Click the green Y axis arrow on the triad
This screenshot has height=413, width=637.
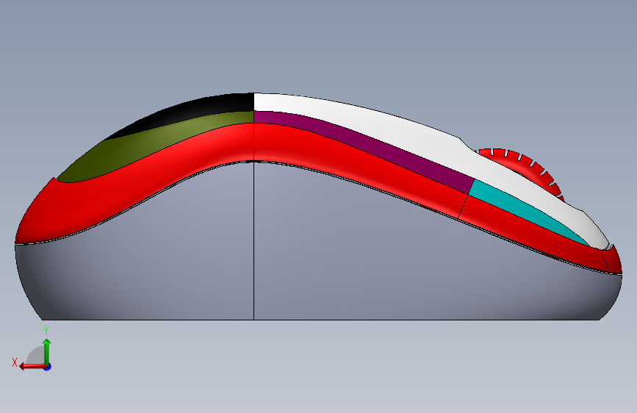coord(47,352)
